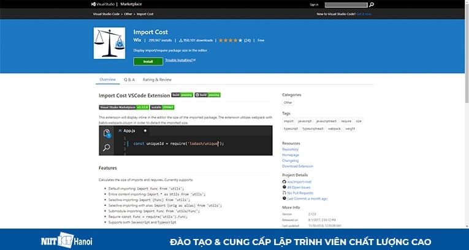The height and width of the screenshot is (250, 469).
Task: Click Sign in at the top
Action: (x=314, y=4)
